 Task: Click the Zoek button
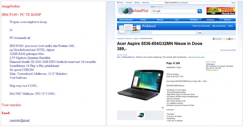click(x=200, y=33)
